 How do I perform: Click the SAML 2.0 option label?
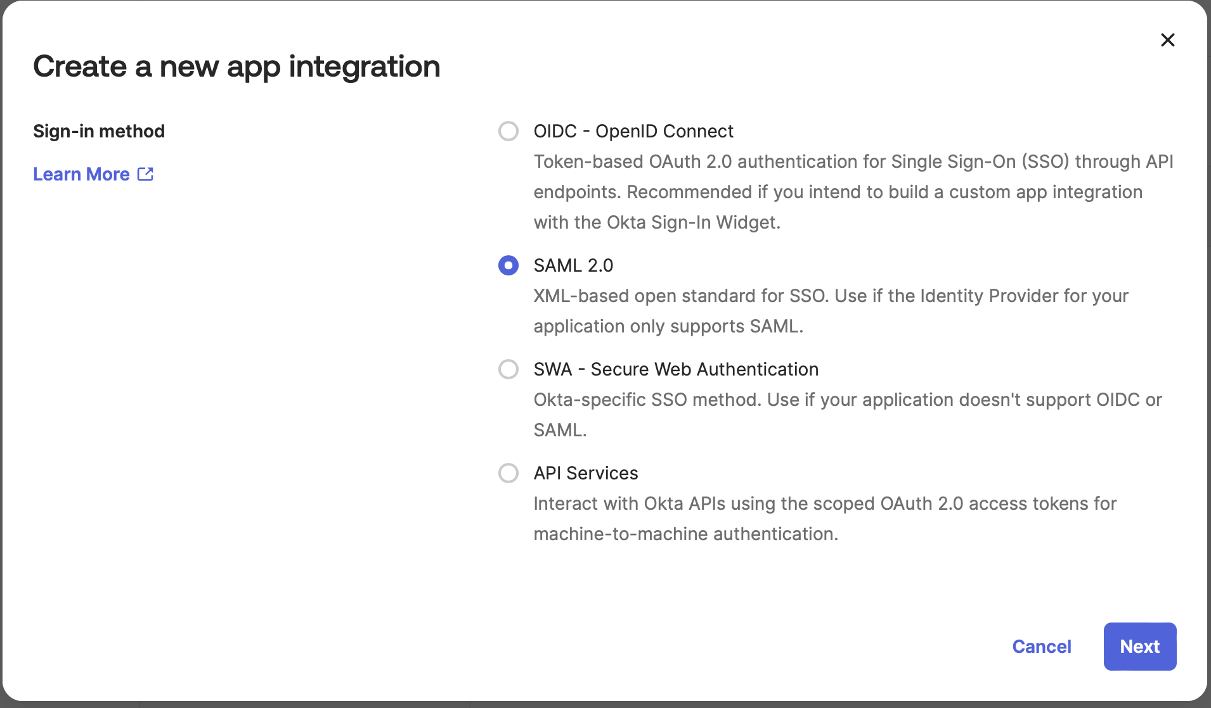click(x=573, y=265)
